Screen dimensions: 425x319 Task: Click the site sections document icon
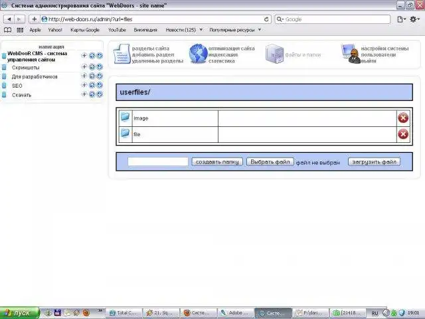point(122,54)
